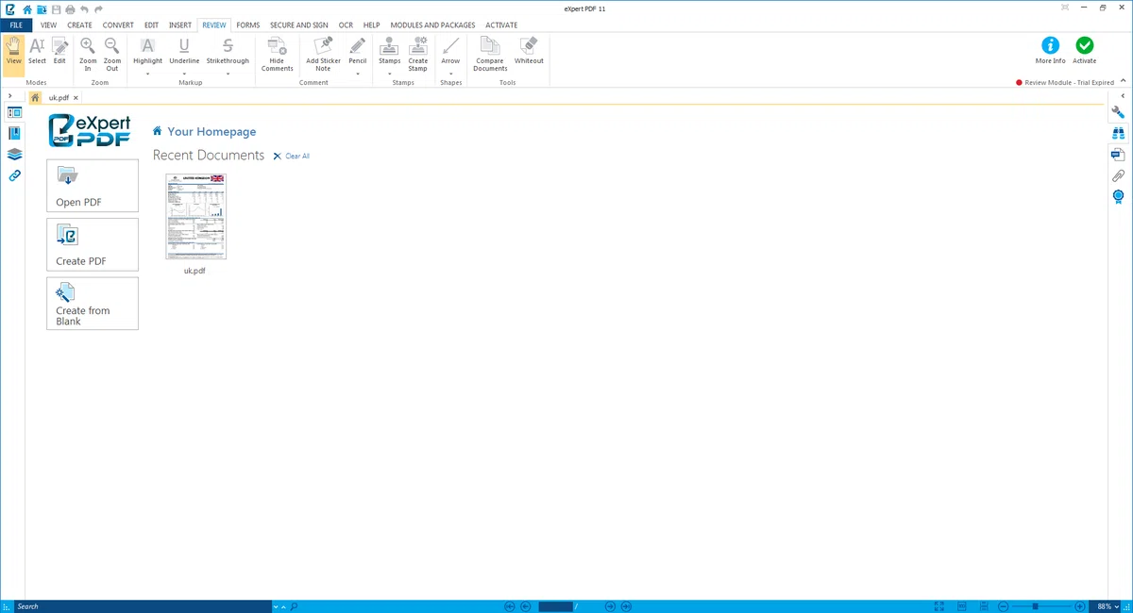Click Create from Blank button
The width and height of the screenshot is (1133, 613).
[93, 304]
